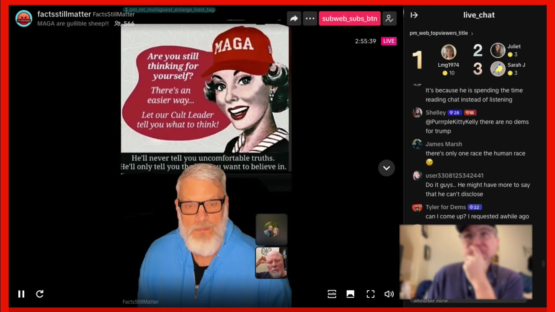
Task: Pause the live stream playback
Action: (21, 294)
